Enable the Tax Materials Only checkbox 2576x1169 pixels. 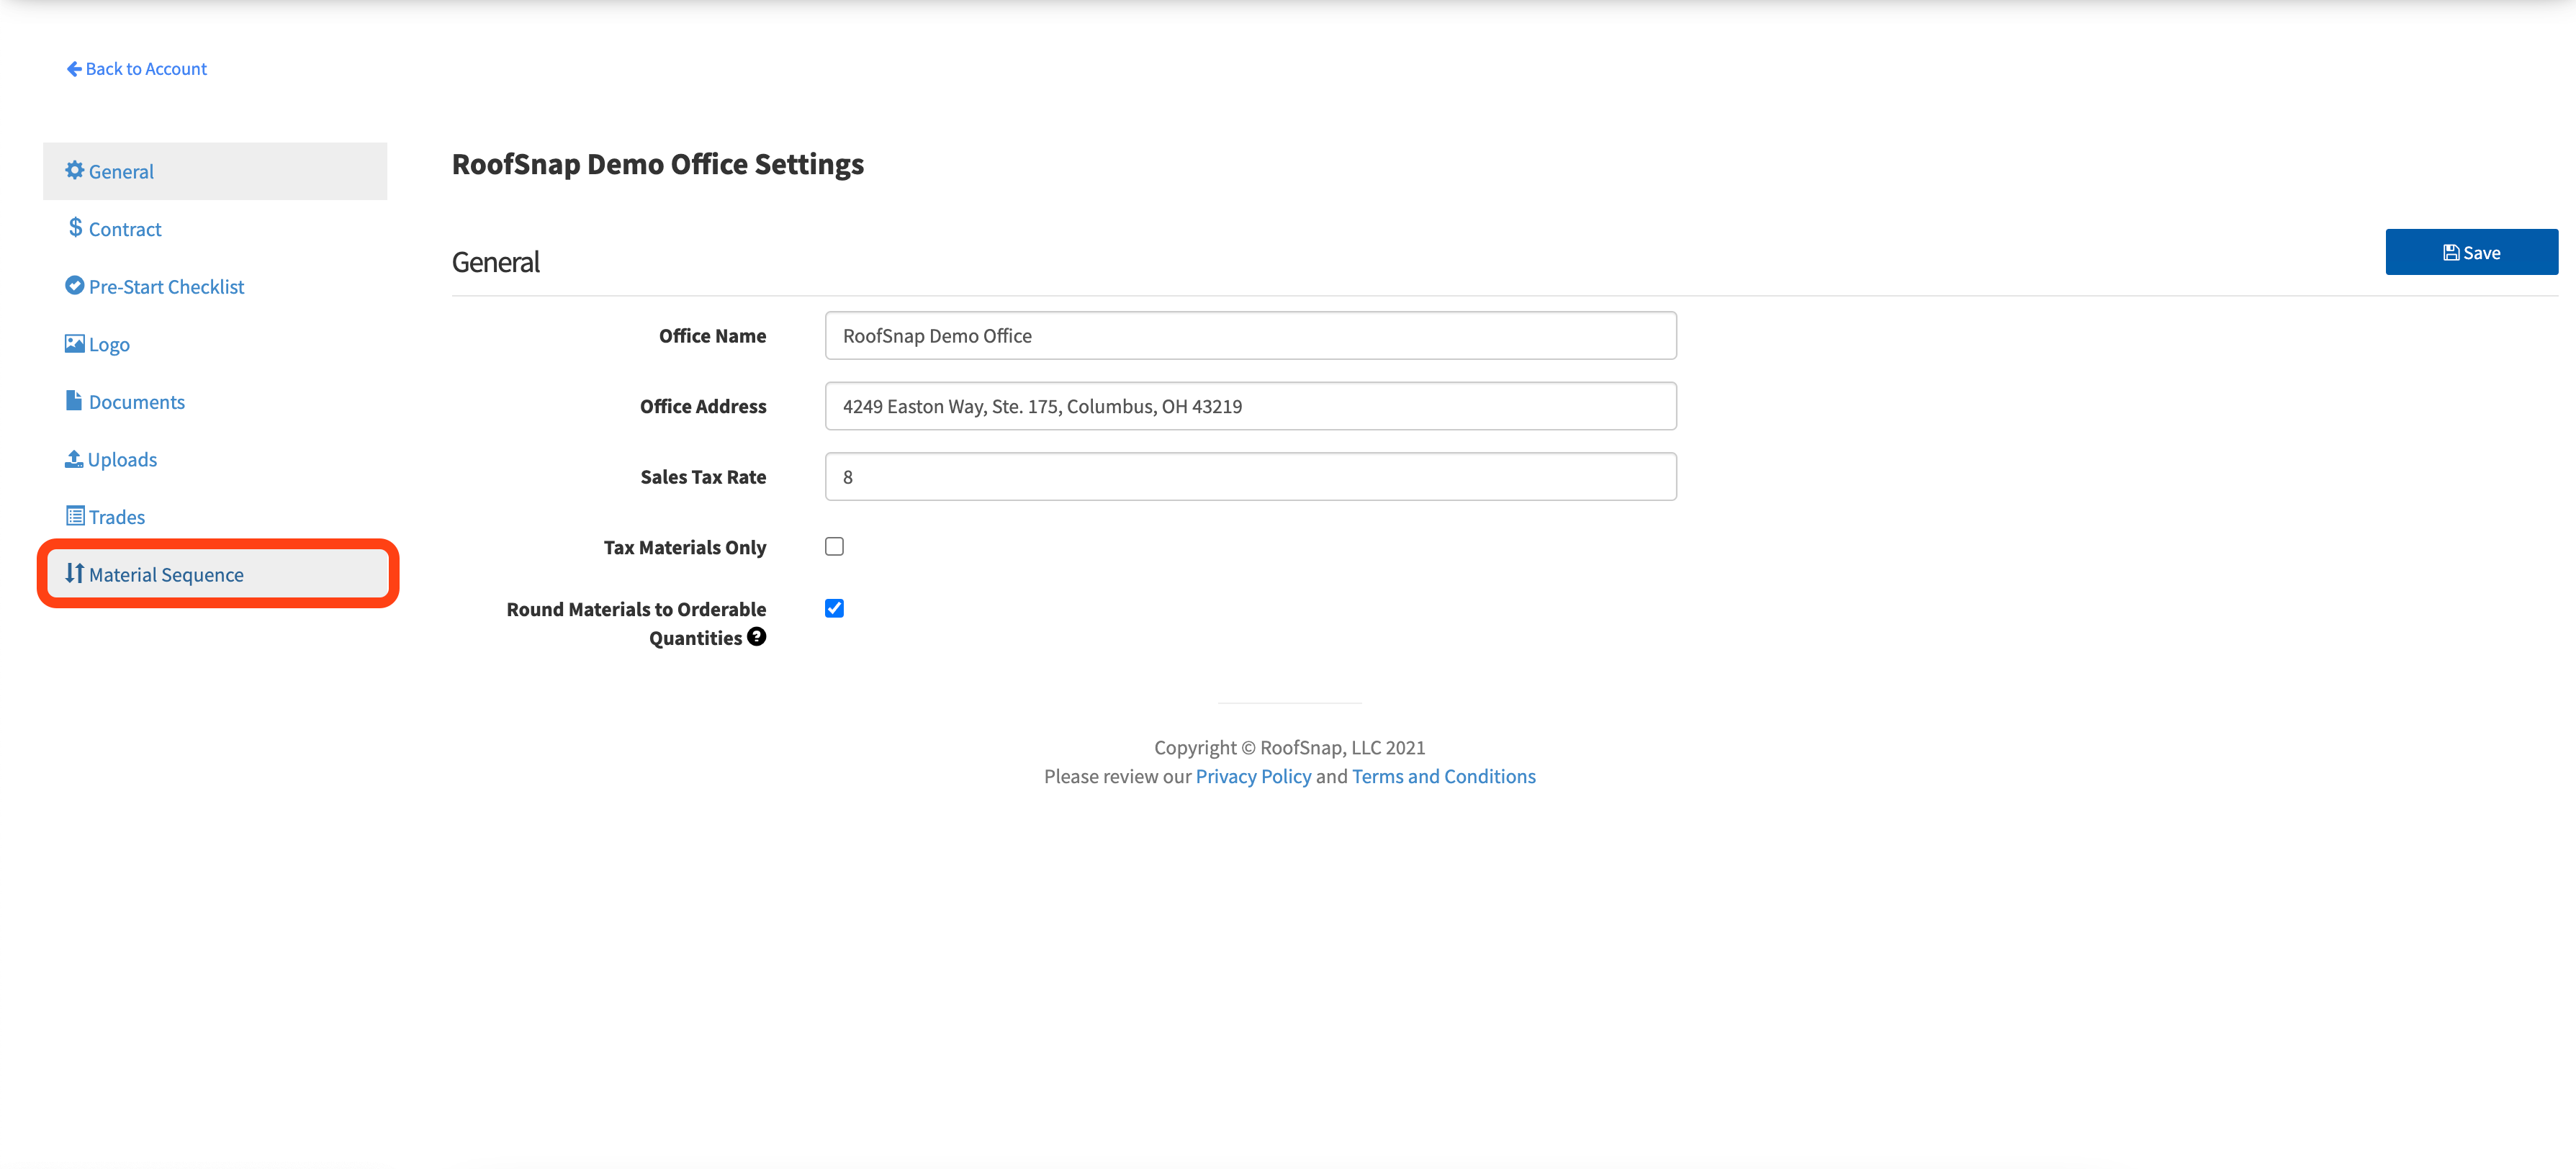click(x=834, y=546)
